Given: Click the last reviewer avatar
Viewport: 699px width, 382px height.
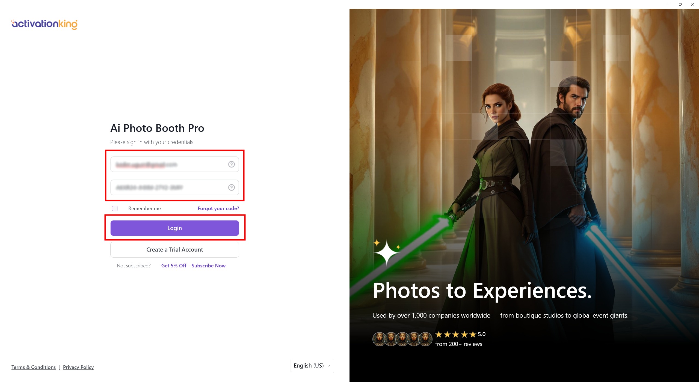Looking at the screenshot, I should click(425, 339).
